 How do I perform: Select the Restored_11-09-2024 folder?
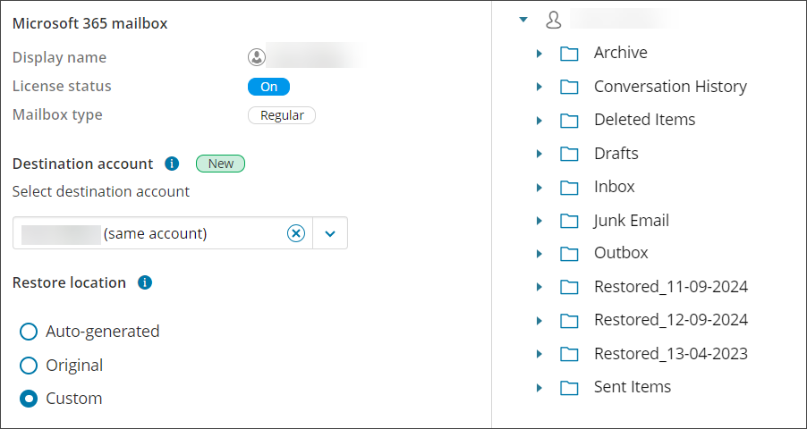tap(670, 287)
